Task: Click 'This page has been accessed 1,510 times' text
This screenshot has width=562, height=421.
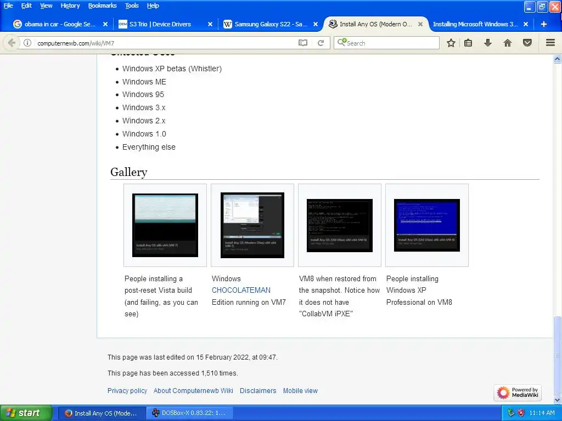Action: pyautogui.click(x=173, y=373)
